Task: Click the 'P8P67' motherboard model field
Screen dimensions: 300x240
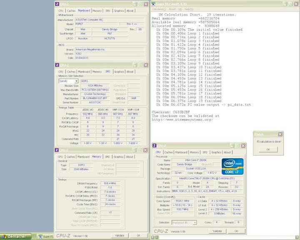Action: [97, 24]
